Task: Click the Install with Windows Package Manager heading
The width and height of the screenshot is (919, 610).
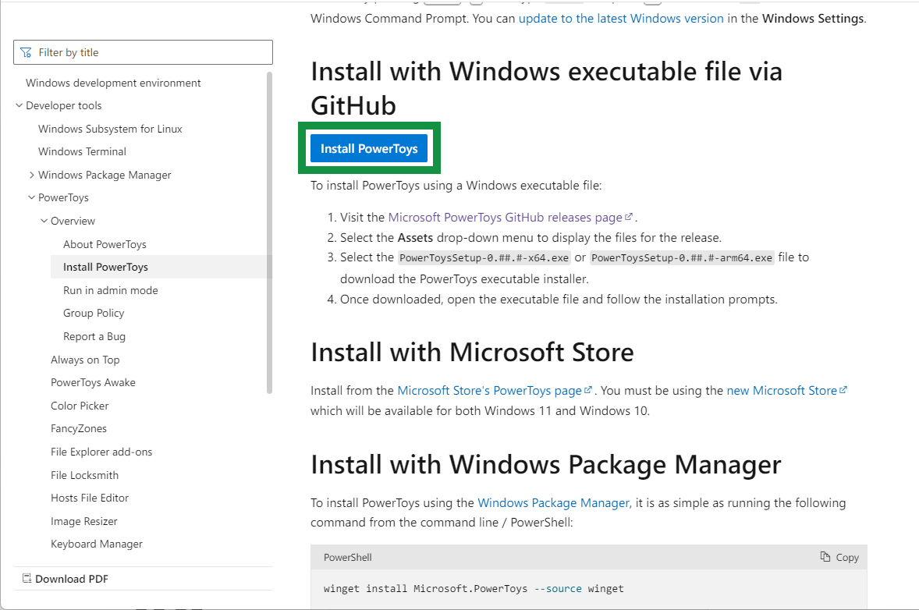Action: point(545,465)
